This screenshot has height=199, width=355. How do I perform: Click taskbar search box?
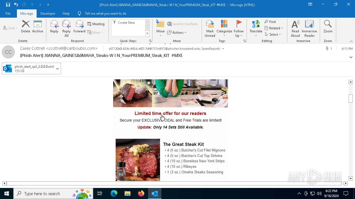[x=54, y=193]
